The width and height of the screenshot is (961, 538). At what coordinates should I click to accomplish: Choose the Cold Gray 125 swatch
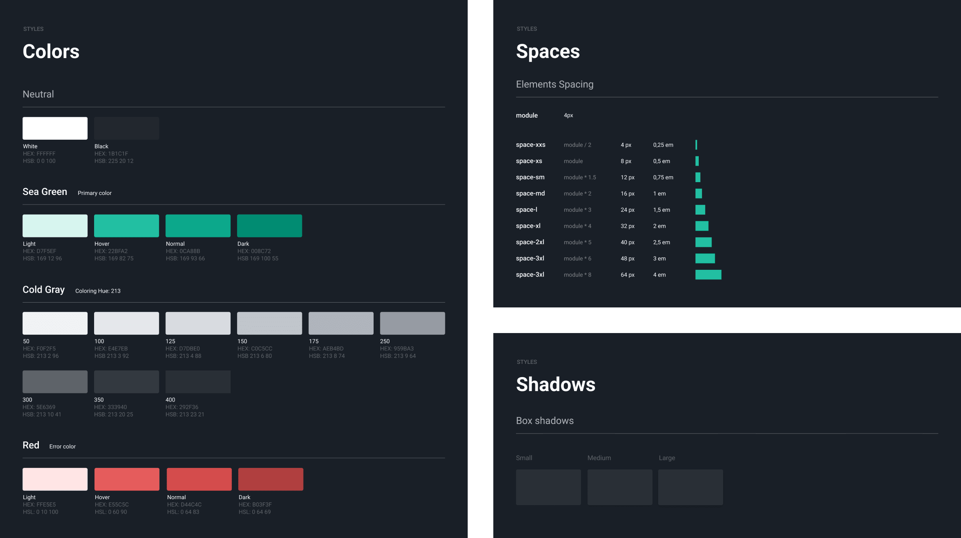[x=198, y=323]
